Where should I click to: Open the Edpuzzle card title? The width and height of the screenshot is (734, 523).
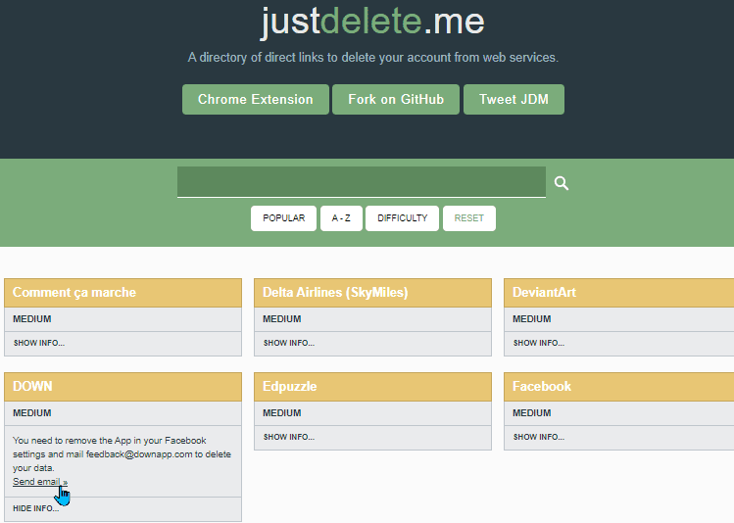tap(290, 387)
